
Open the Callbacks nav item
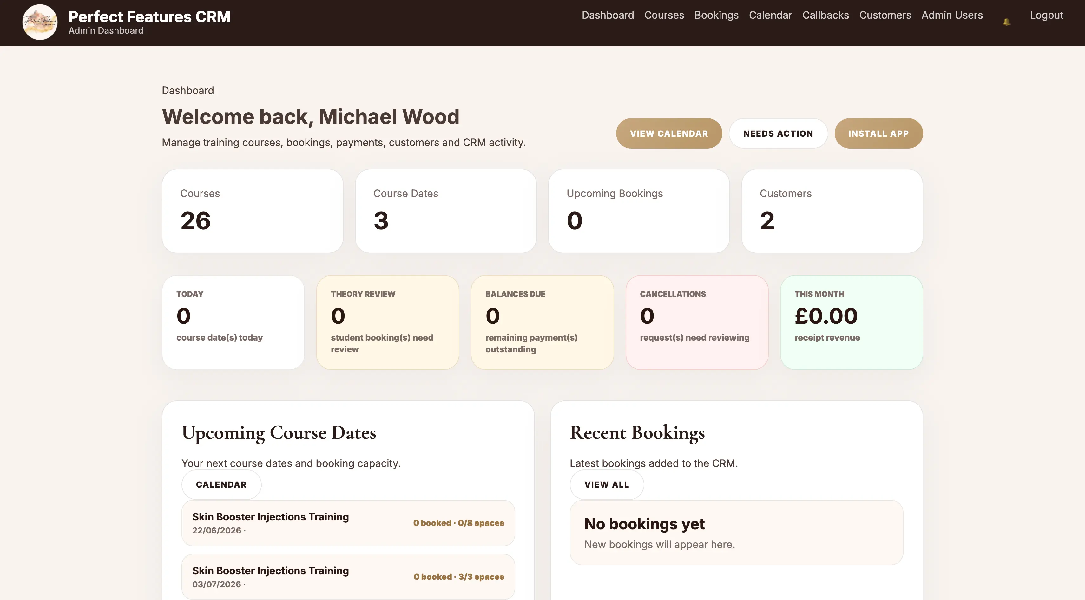tap(825, 15)
